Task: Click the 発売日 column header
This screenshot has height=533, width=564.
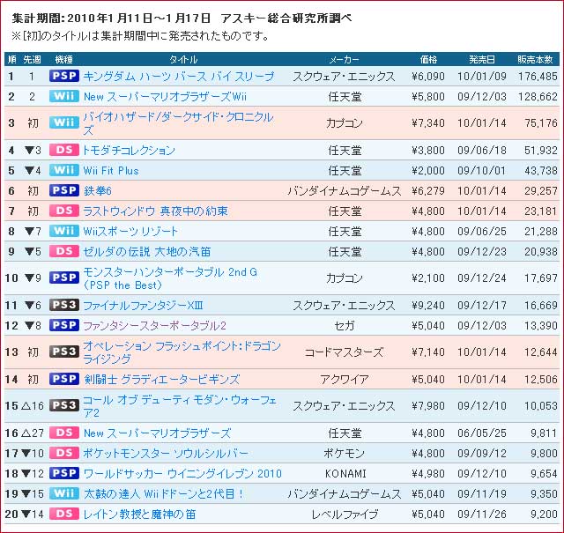Action: [x=482, y=59]
